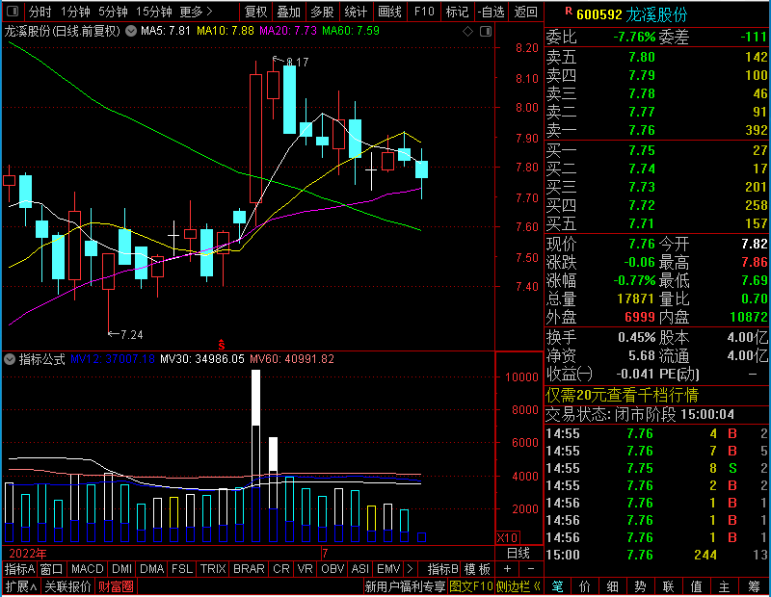Click the X10 volume scale label
The width and height of the screenshot is (771, 597).
coord(507,537)
